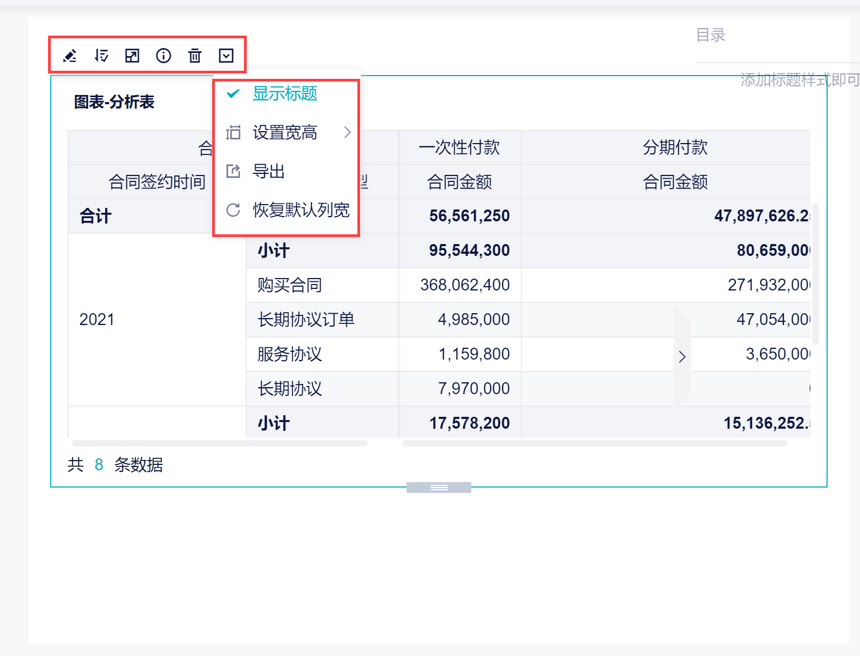
Task: Choose 恢复默认列宽 menu entry
Action: (301, 210)
